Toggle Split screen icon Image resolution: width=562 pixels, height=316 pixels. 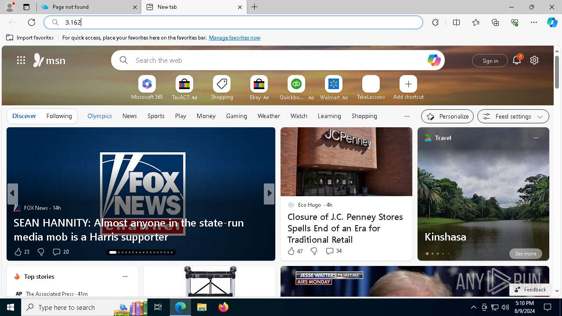click(456, 22)
